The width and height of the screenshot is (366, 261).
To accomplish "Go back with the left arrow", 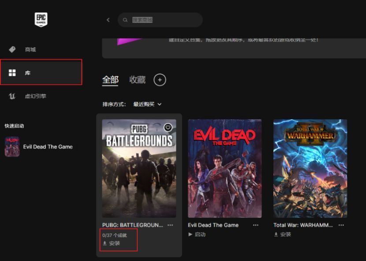I will 108,20.
